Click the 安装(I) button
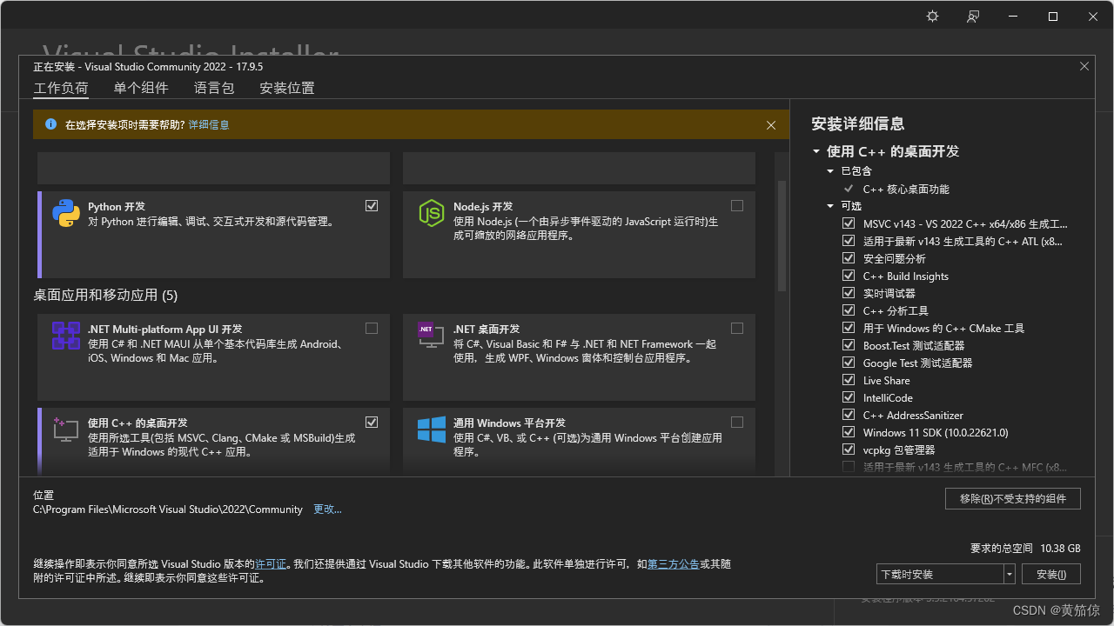1114x626 pixels. (1051, 574)
